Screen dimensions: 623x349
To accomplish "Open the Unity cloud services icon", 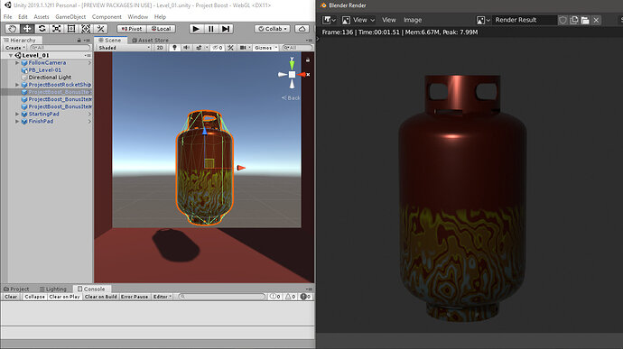I will pyautogui.click(x=302, y=29).
